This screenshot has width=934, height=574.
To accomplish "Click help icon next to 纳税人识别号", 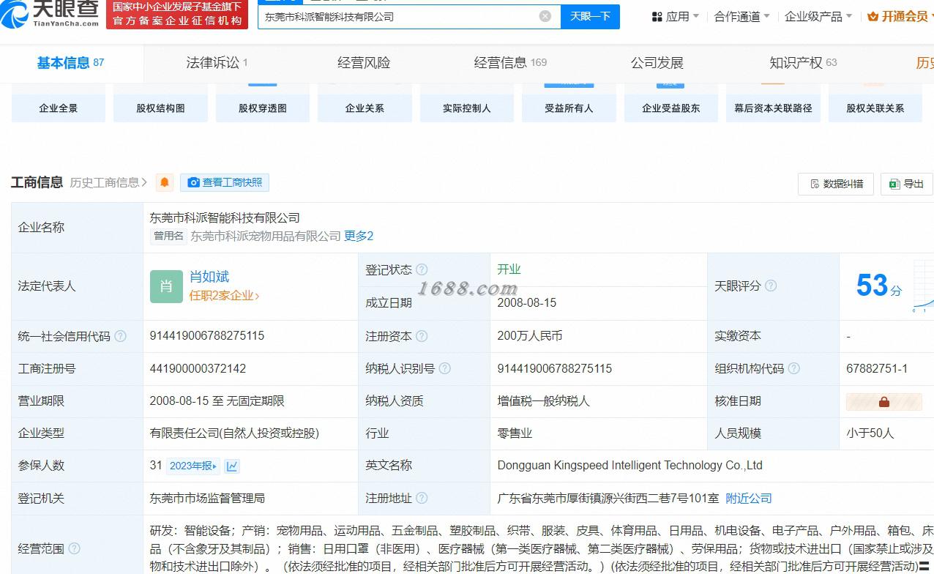I will [x=444, y=368].
